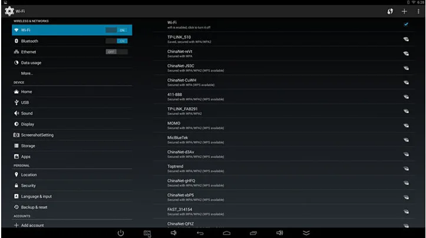Viewport: 426px width, 238px height.
Task: Open USB settings
Action: [72, 103]
